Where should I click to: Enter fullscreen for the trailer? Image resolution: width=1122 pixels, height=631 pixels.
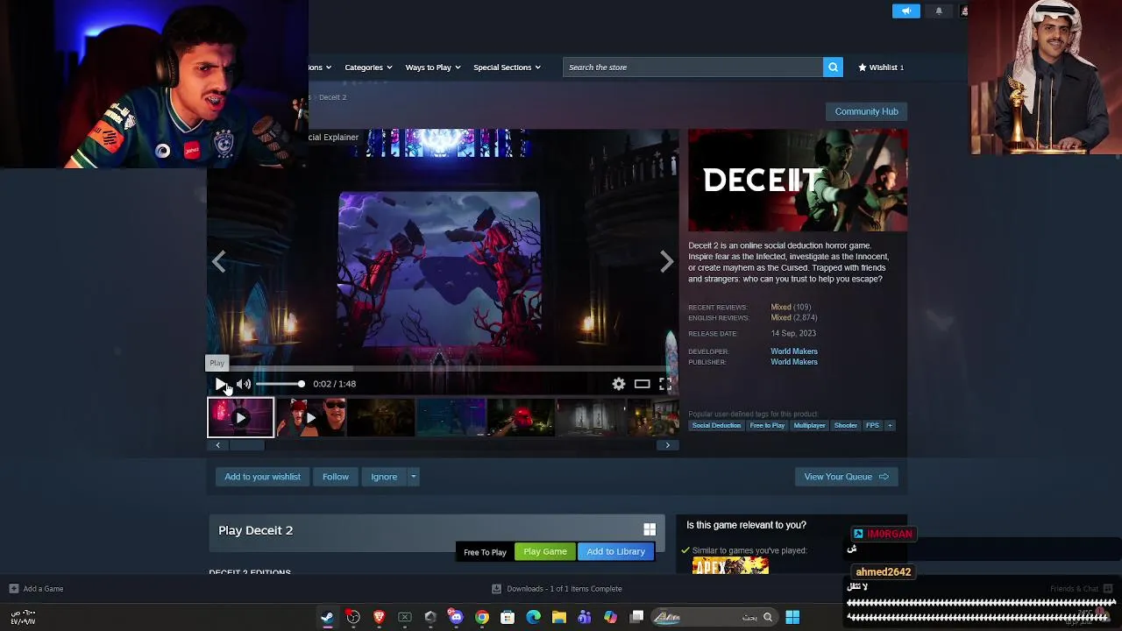[x=665, y=384]
